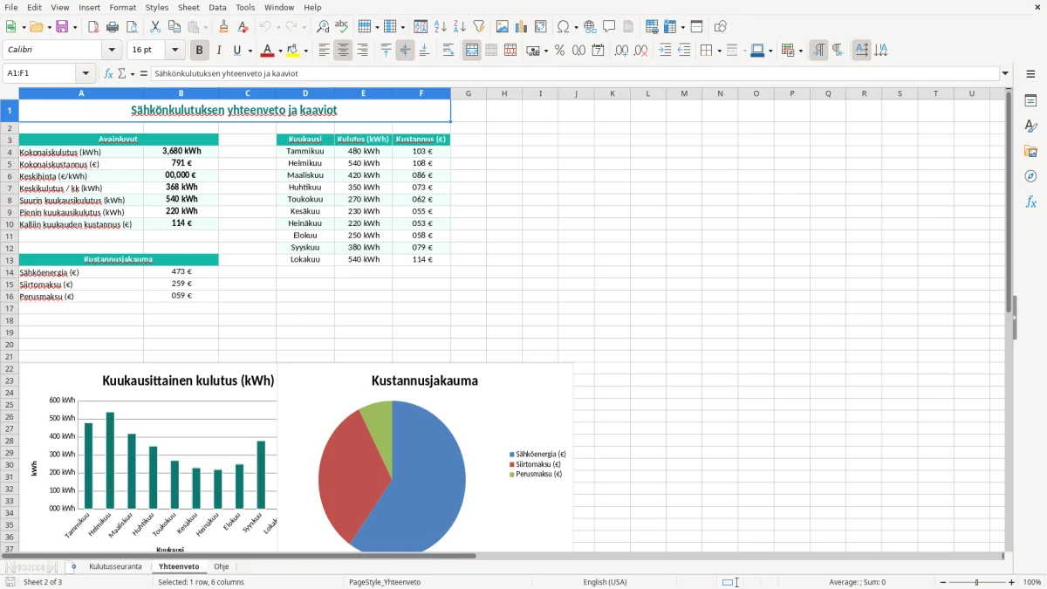
Task: Toggle Bold formatting
Action: tap(200, 51)
